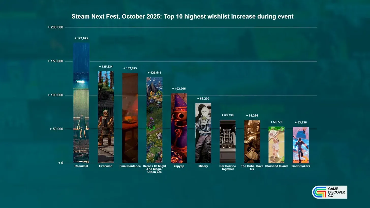Image resolution: width=370 pixels, height=208 pixels.
Task: Select The Cube, Save Us label
Action: 252,168
